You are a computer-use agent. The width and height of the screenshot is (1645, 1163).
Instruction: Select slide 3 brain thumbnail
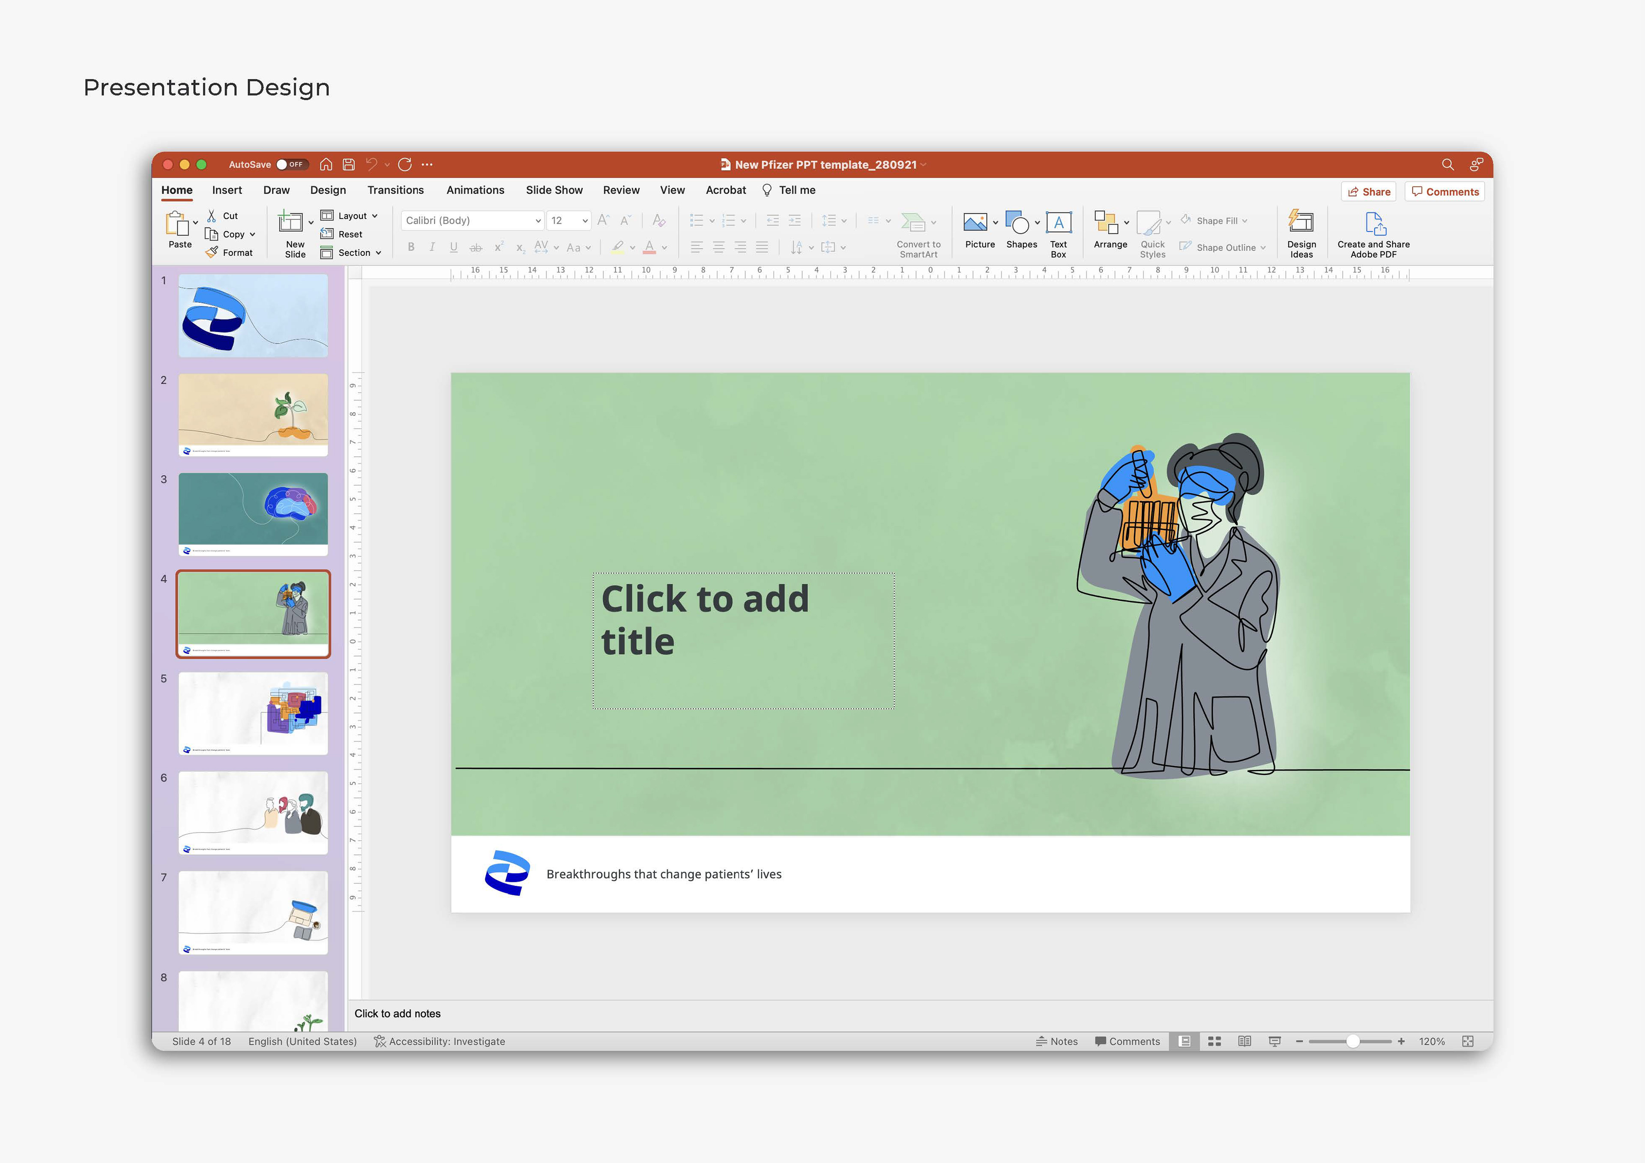253,514
